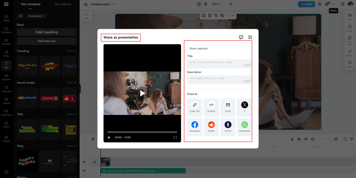Click the delete trash icon above timeline
Screen dimensions: 356x178
pos(93,139)
